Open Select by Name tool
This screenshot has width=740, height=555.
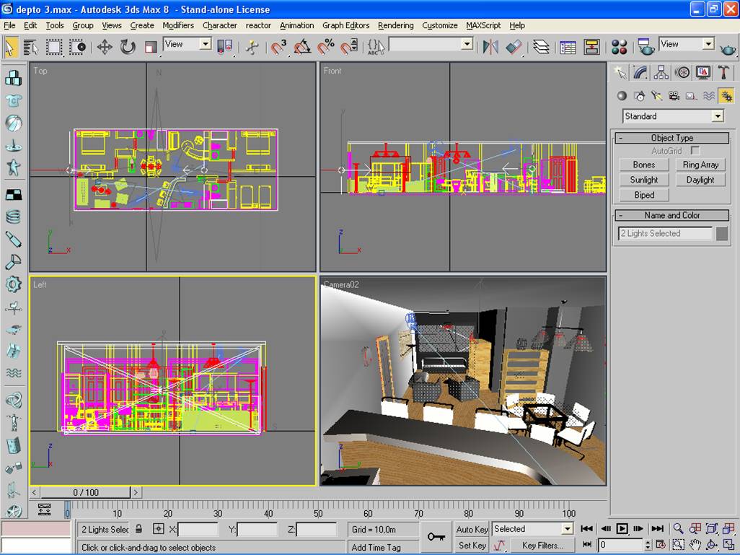coord(31,47)
